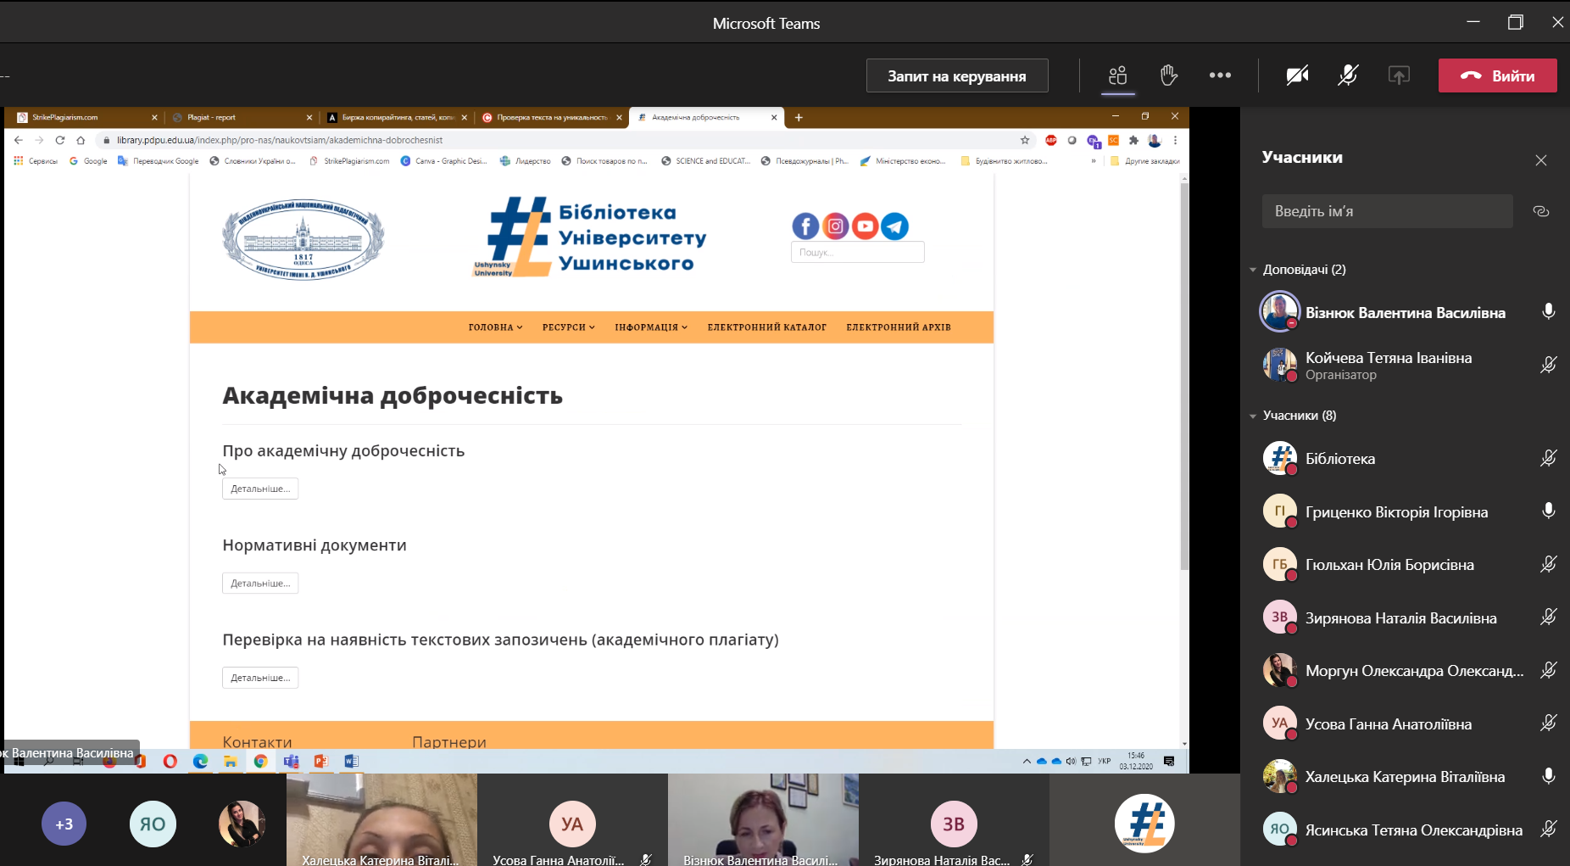This screenshot has width=1570, height=866.
Task: Open the Перекладач Google bookmark
Action: [158, 161]
